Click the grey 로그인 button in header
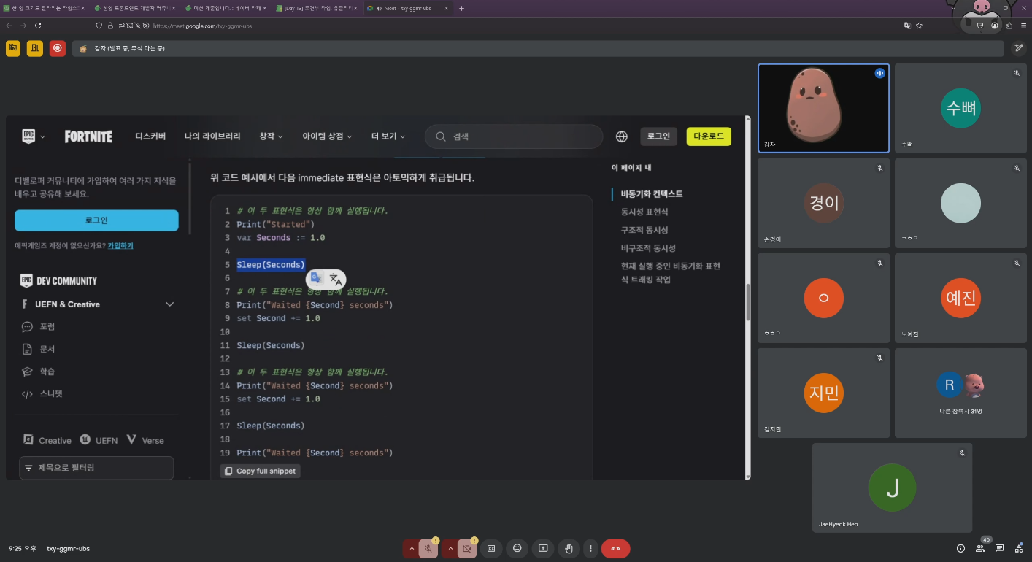1032x562 pixels. 659,136
